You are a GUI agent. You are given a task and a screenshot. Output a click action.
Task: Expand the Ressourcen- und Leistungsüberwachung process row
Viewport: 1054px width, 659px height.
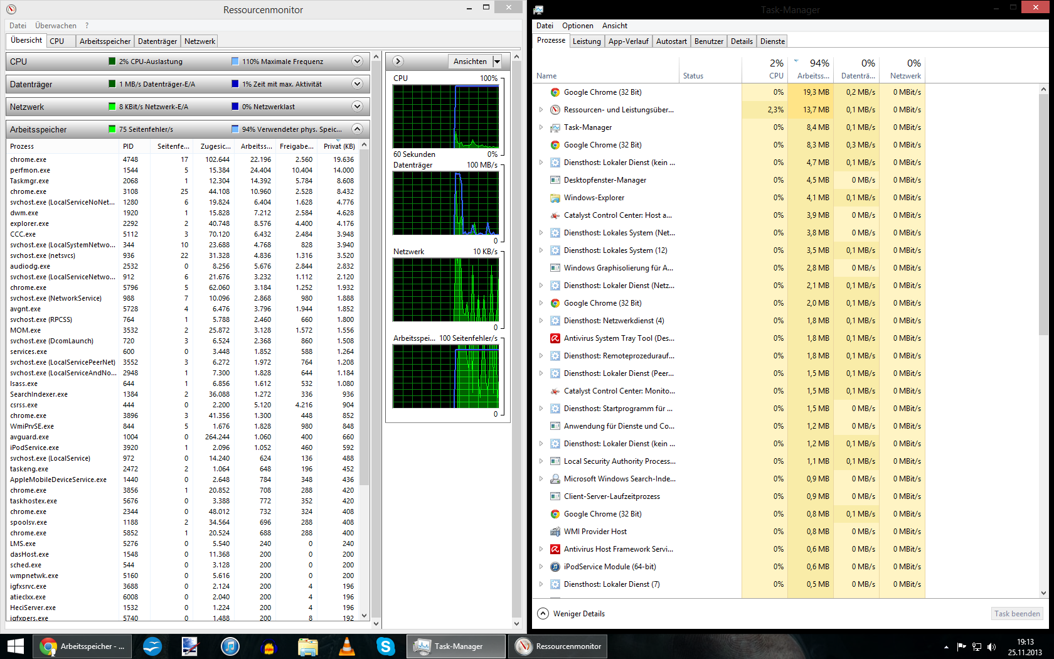click(541, 110)
